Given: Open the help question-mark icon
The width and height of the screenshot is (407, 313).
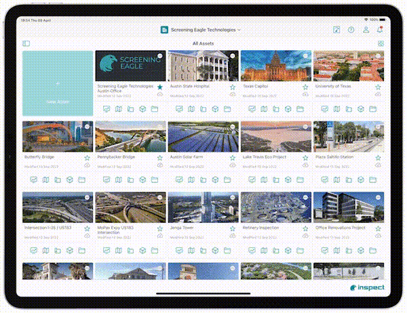Looking at the screenshot, I should click(x=351, y=30).
